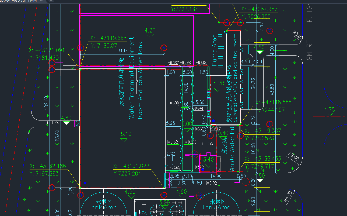The width and height of the screenshot is (347, 216).
Task: Select the 水处理车间和原水池 label
Action: 121,81
